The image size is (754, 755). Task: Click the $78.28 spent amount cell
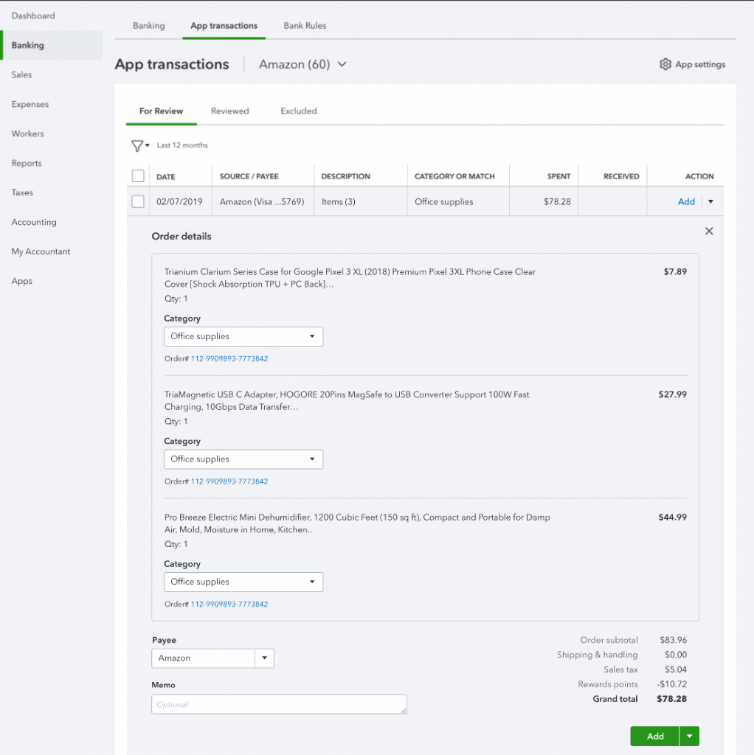557,202
